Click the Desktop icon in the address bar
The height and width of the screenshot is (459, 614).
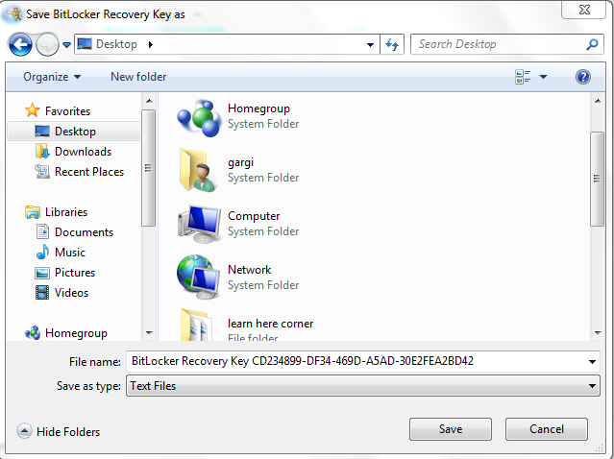[85, 44]
